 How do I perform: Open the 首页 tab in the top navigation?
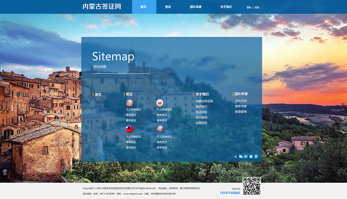click(144, 7)
